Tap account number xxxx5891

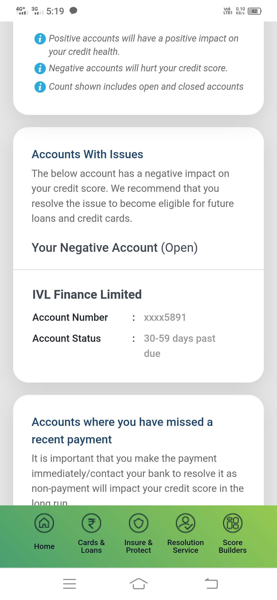click(x=165, y=317)
